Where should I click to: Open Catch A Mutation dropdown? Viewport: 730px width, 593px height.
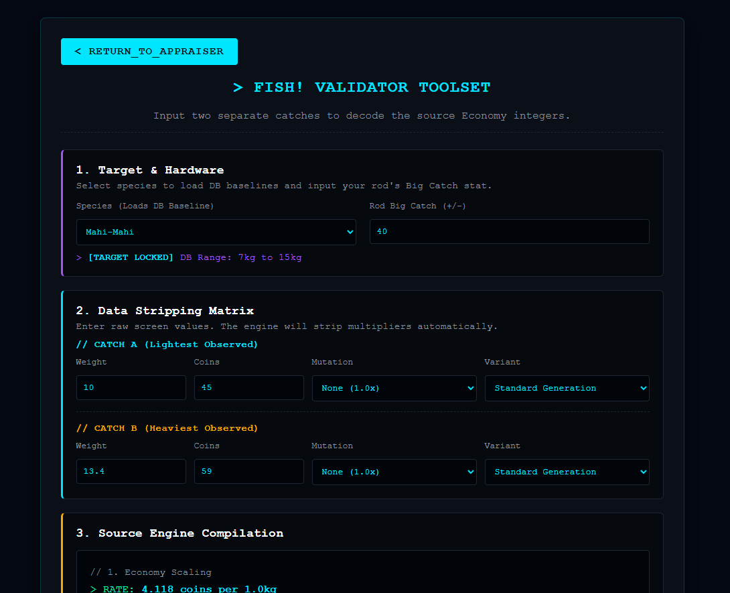[394, 388]
